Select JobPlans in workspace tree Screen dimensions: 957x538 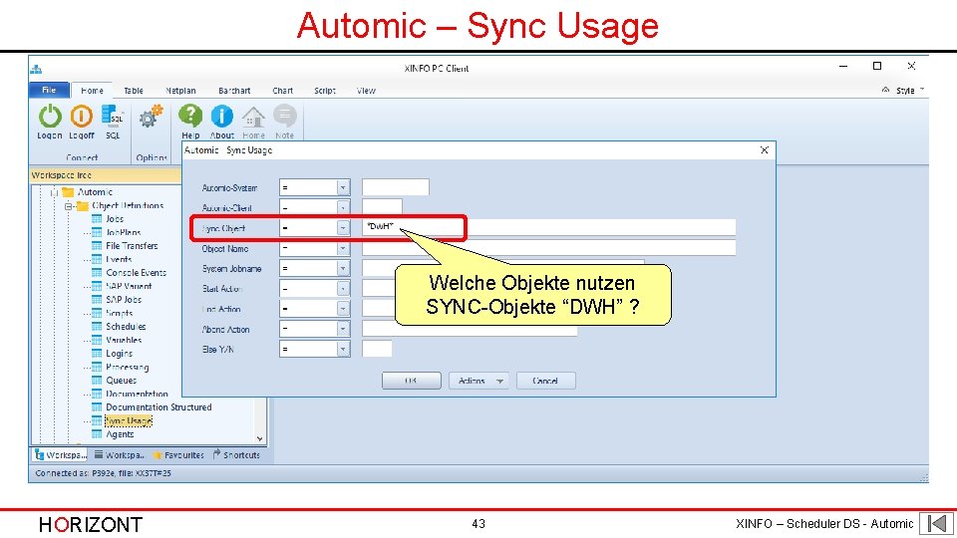coord(124,232)
